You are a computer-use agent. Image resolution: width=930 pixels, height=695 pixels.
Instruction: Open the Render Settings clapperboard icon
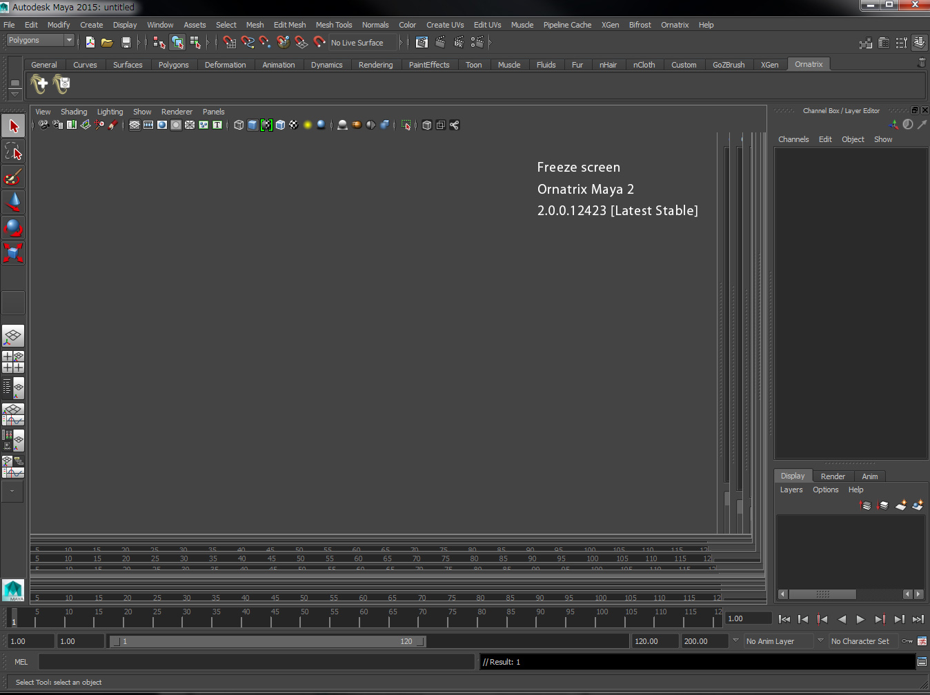pyautogui.click(x=477, y=43)
